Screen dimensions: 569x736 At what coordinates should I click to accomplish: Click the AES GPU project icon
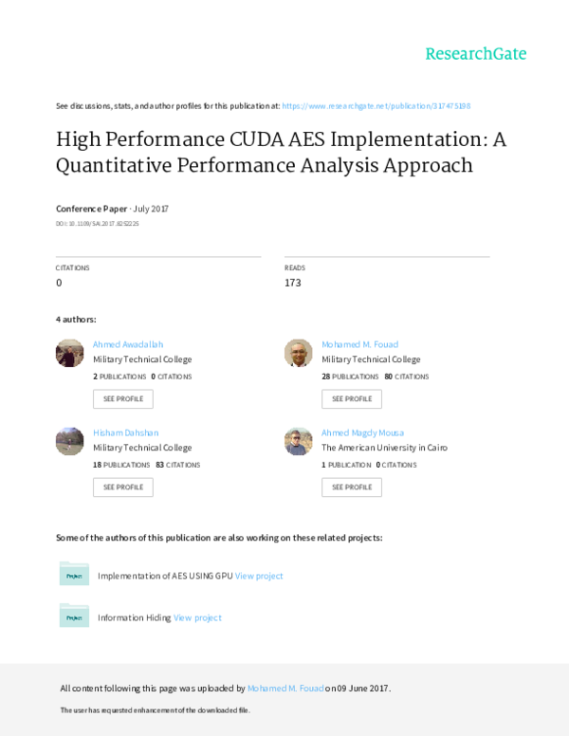[x=74, y=575]
